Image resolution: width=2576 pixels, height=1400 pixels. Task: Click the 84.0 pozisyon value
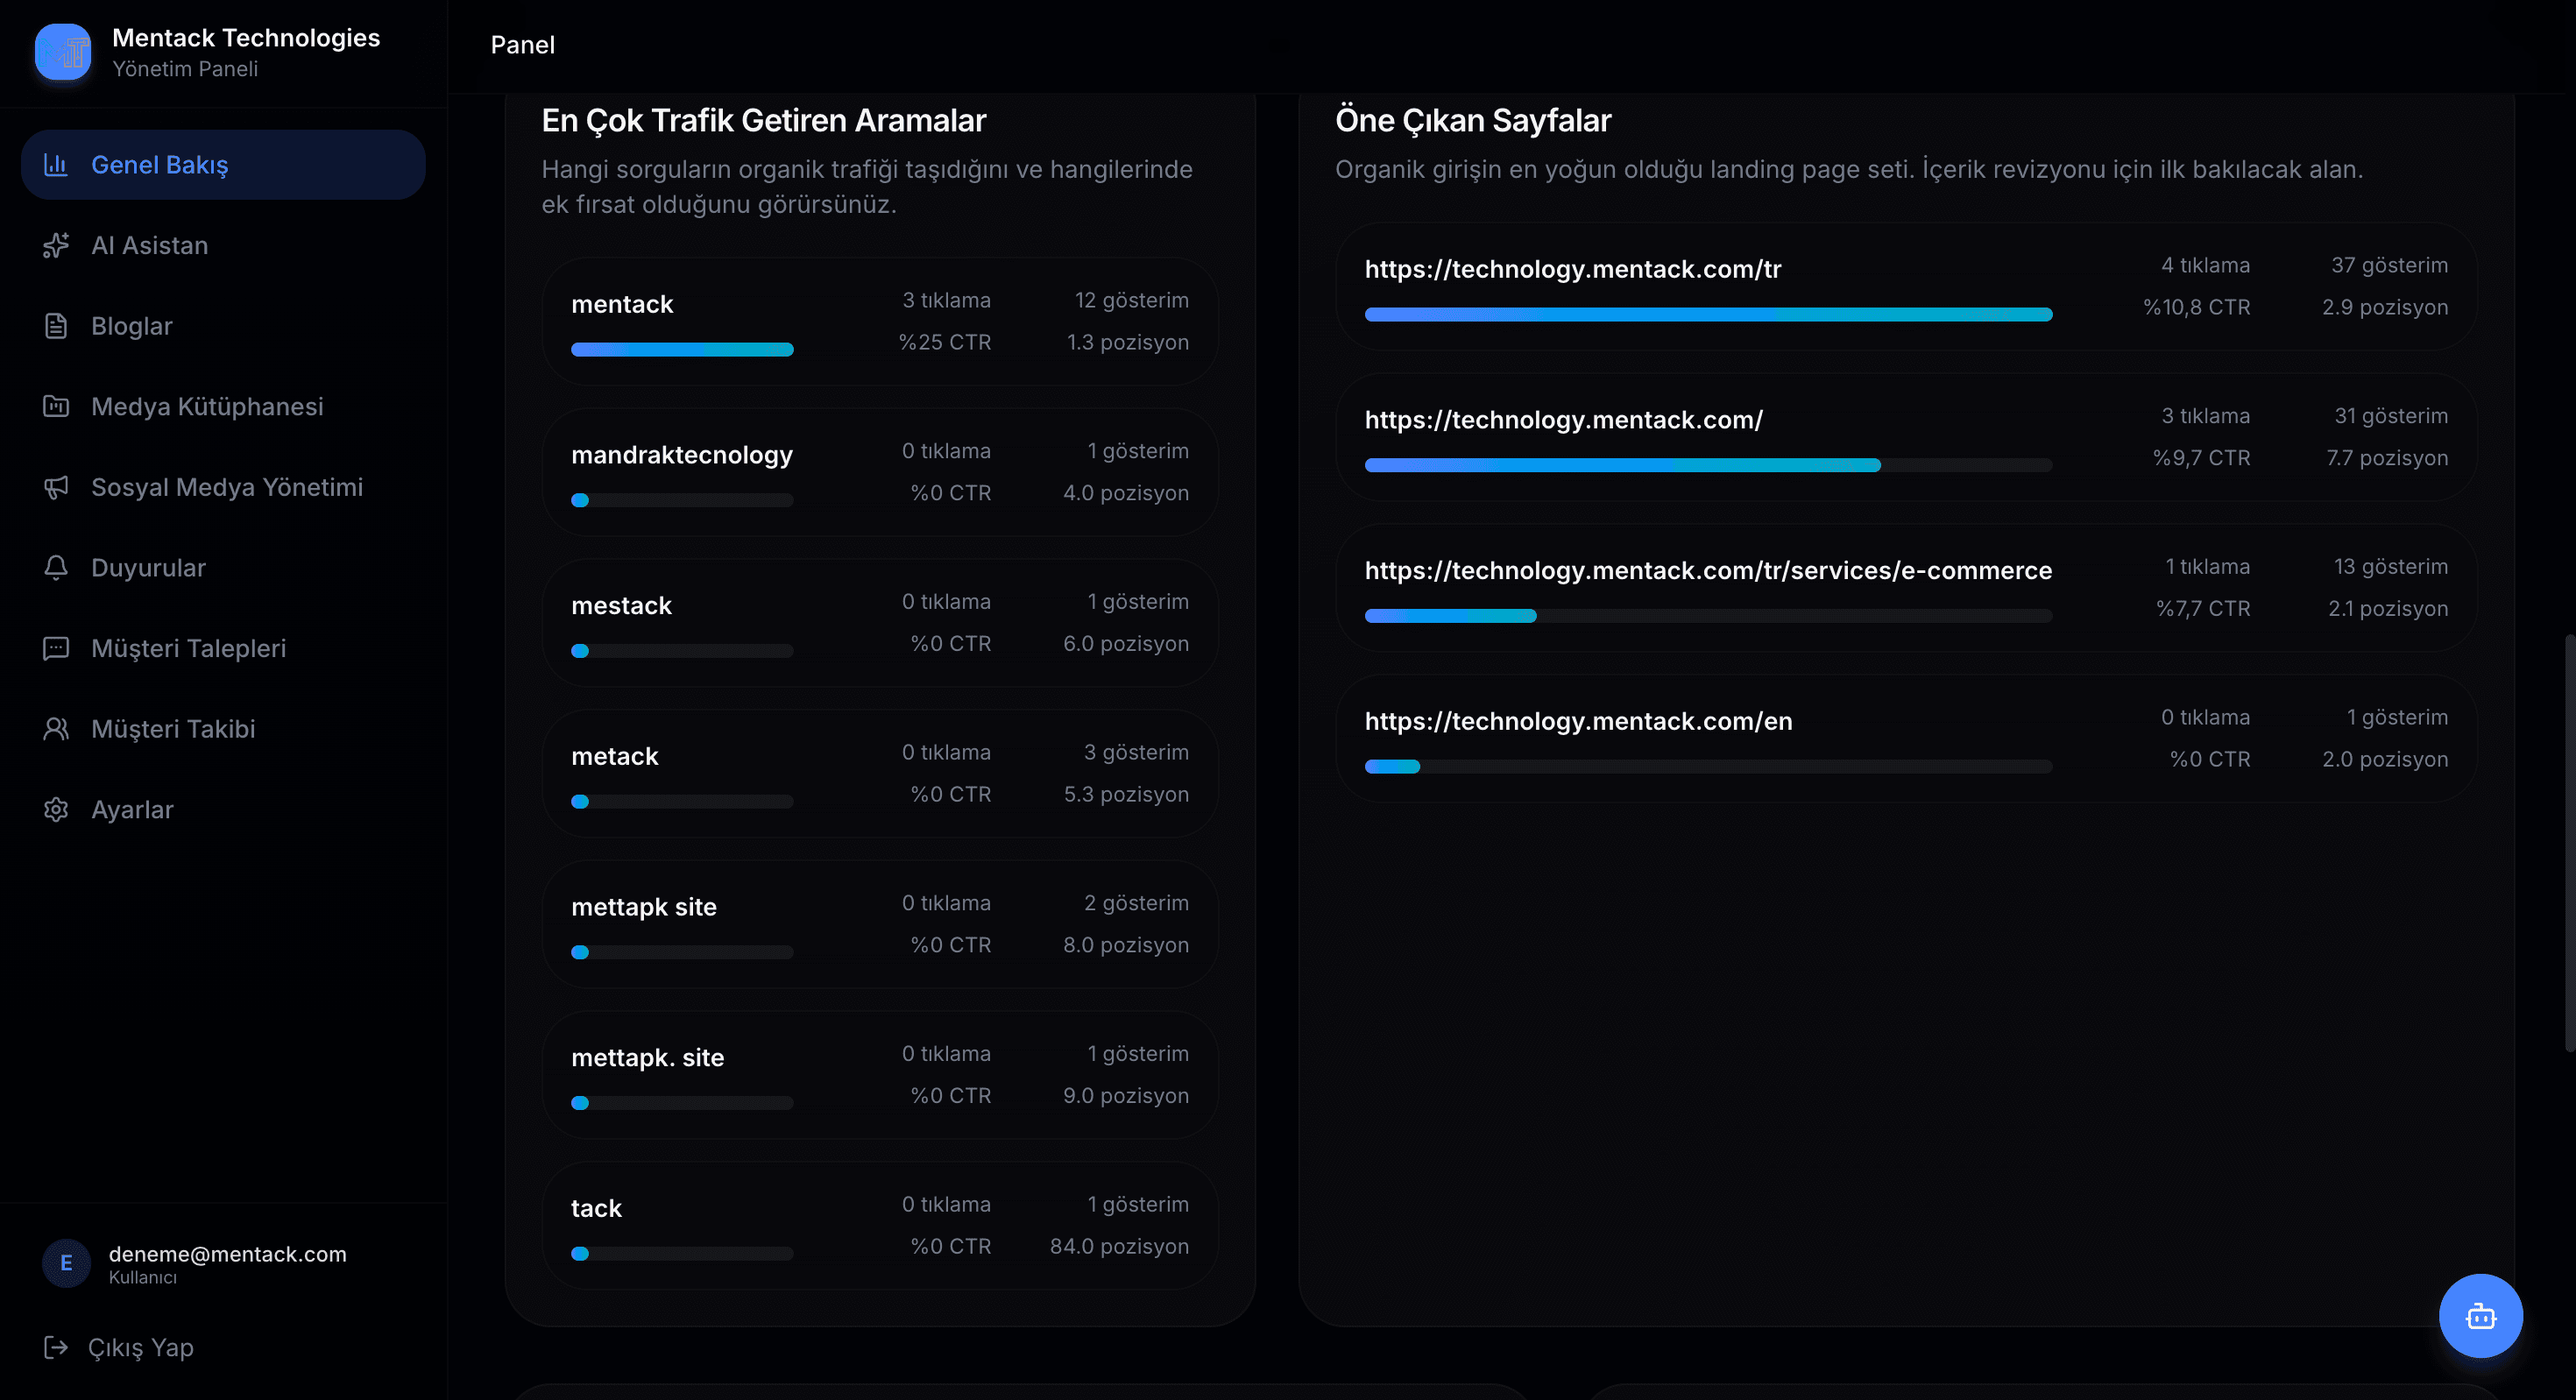point(1119,1246)
